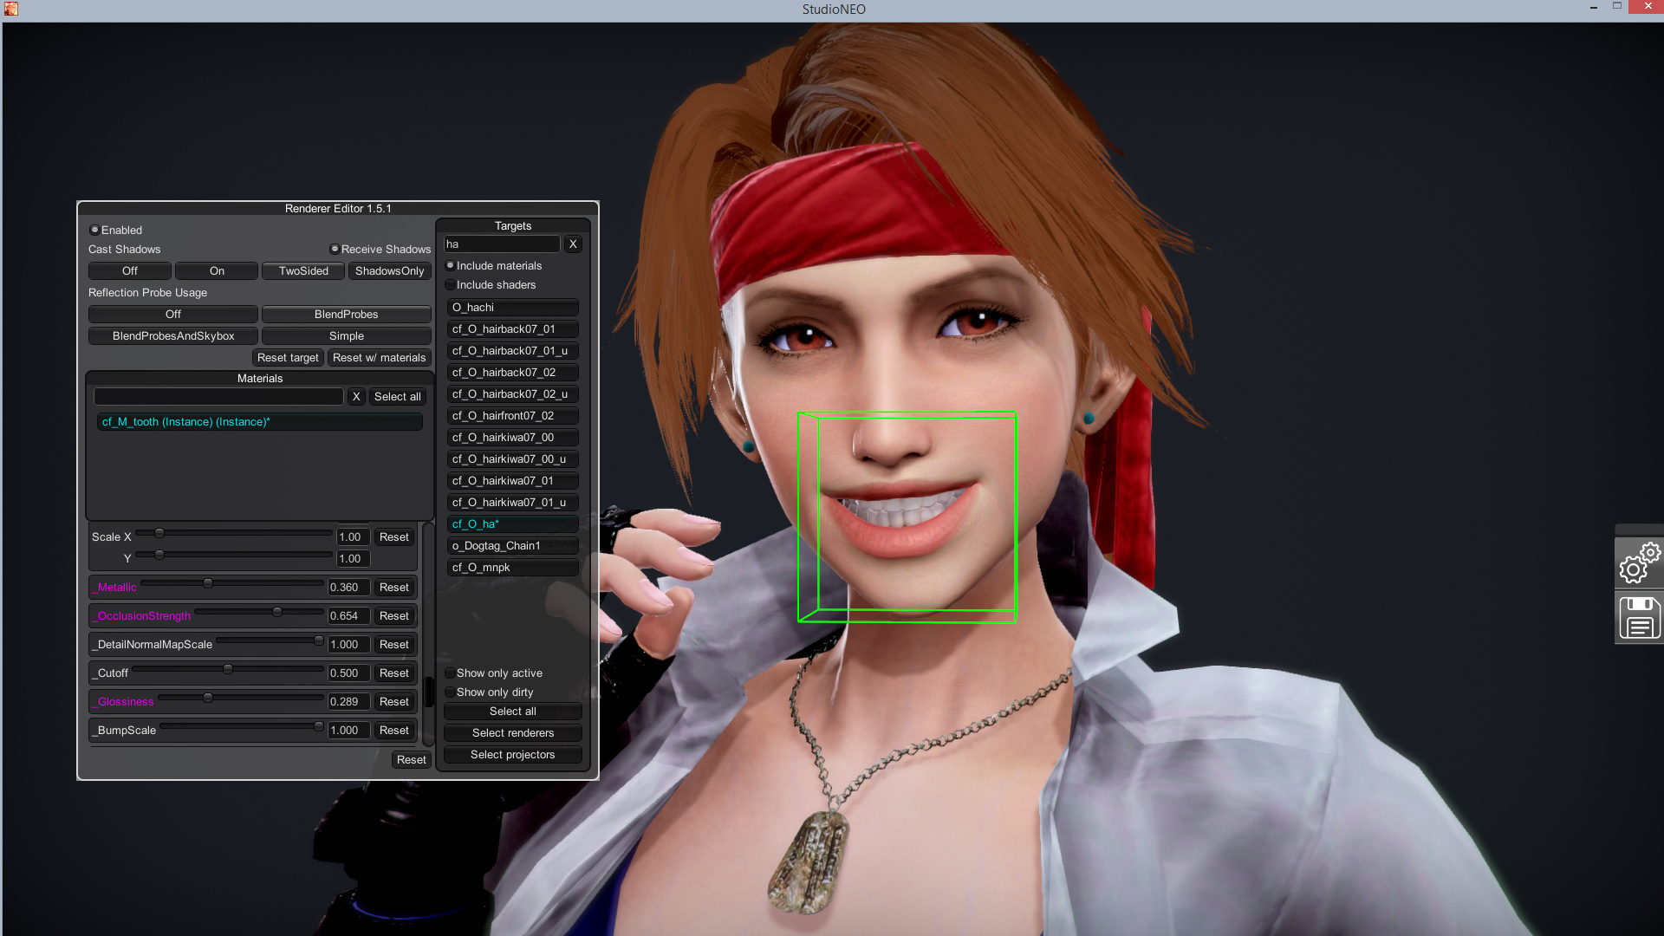Select cf_O_hairkiwa07_00 target
Viewport: 1664px width, 936px height.
(513, 437)
